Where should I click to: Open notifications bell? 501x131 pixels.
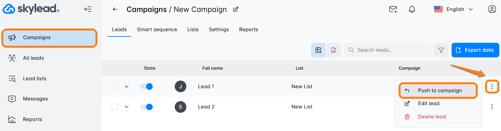click(412, 9)
